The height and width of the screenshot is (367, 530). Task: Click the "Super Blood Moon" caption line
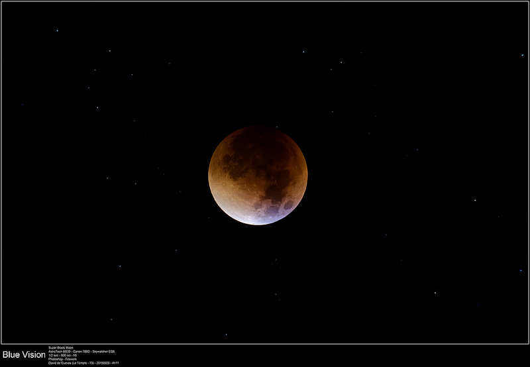[61, 347]
